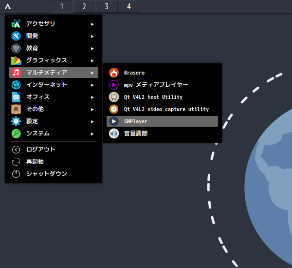Viewport: 292px width, 268px height.
Task: Click the mpv purple play icon
Action: (114, 85)
